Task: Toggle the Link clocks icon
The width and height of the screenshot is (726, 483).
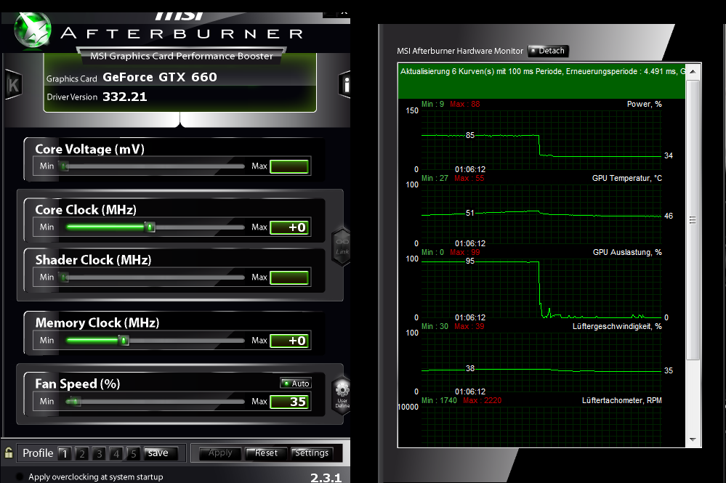Action: (342, 247)
